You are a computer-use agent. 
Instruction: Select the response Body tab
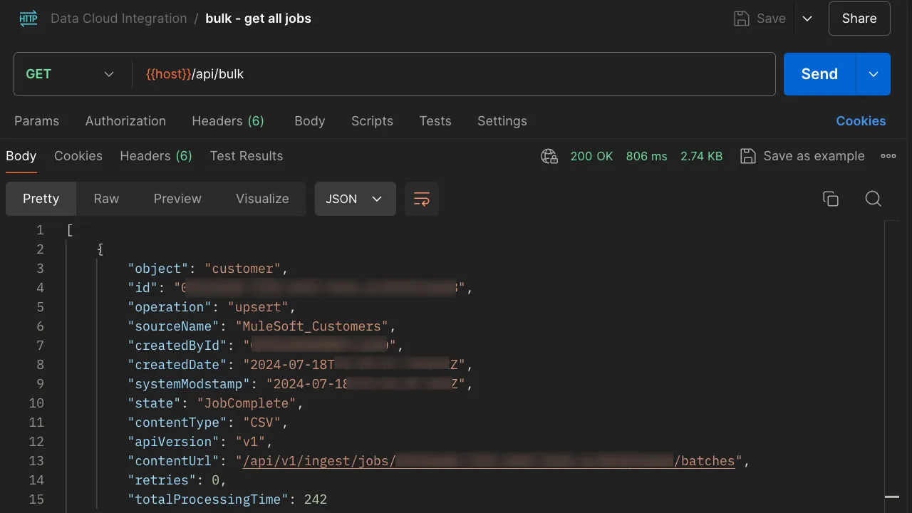point(21,156)
